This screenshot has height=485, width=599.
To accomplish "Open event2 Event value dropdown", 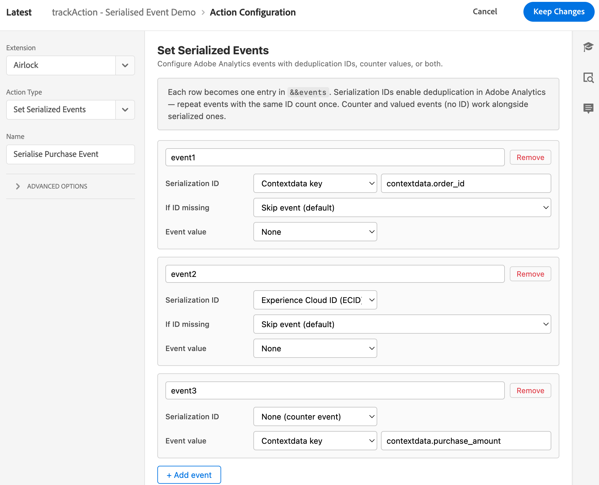I will (315, 348).
